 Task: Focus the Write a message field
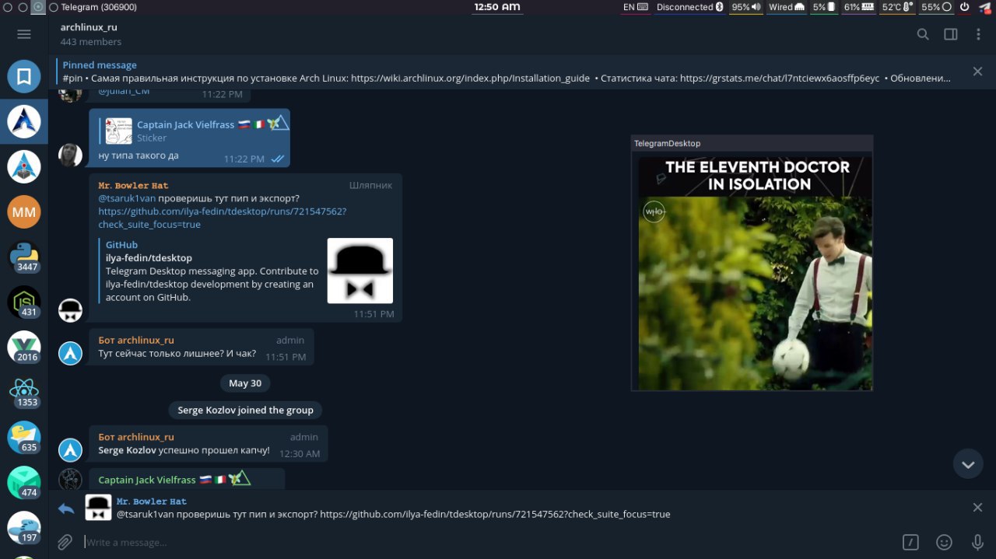click(x=490, y=542)
